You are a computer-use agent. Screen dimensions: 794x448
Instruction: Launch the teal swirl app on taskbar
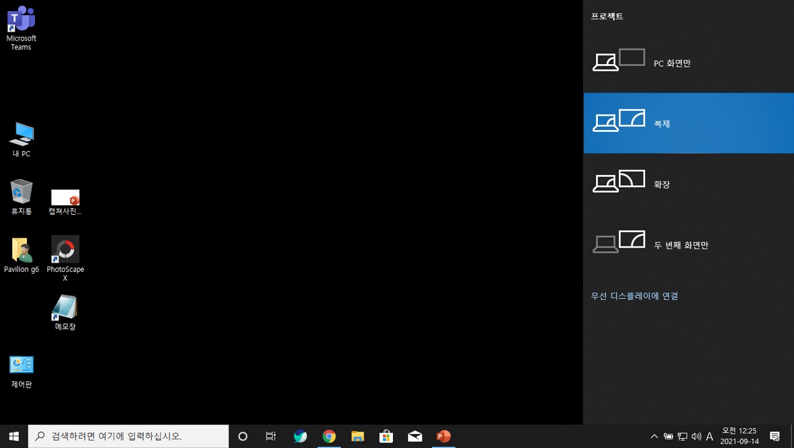pyautogui.click(x=300, y=436)
